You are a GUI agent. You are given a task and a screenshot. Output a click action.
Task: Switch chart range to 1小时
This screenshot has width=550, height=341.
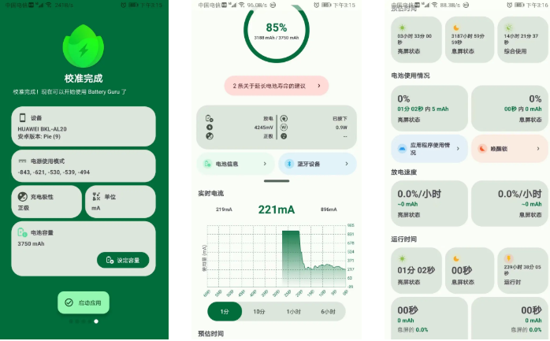pos(293,311)
